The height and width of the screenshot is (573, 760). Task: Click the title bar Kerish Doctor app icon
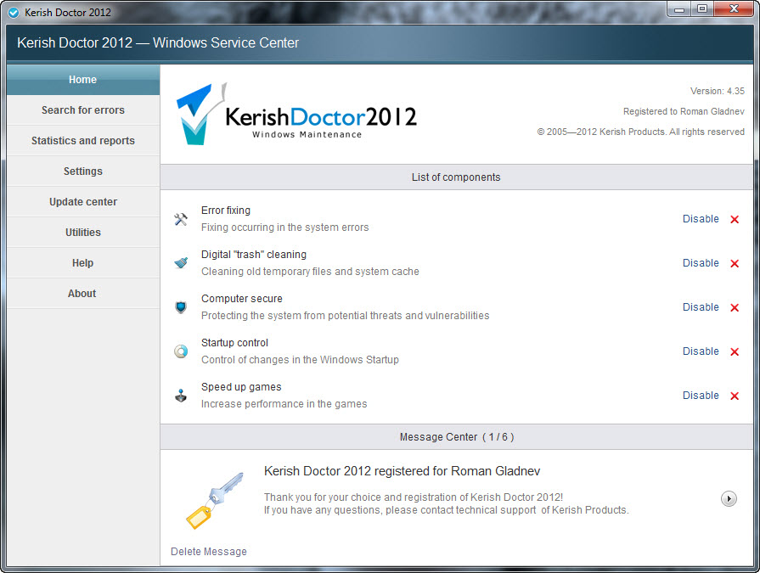[x=14, y=13]
